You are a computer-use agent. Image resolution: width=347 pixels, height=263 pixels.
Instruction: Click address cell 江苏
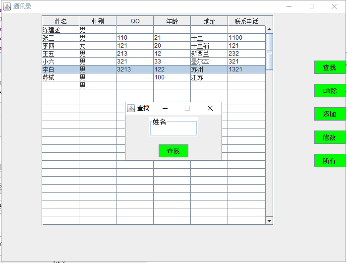tap(209, 77)
